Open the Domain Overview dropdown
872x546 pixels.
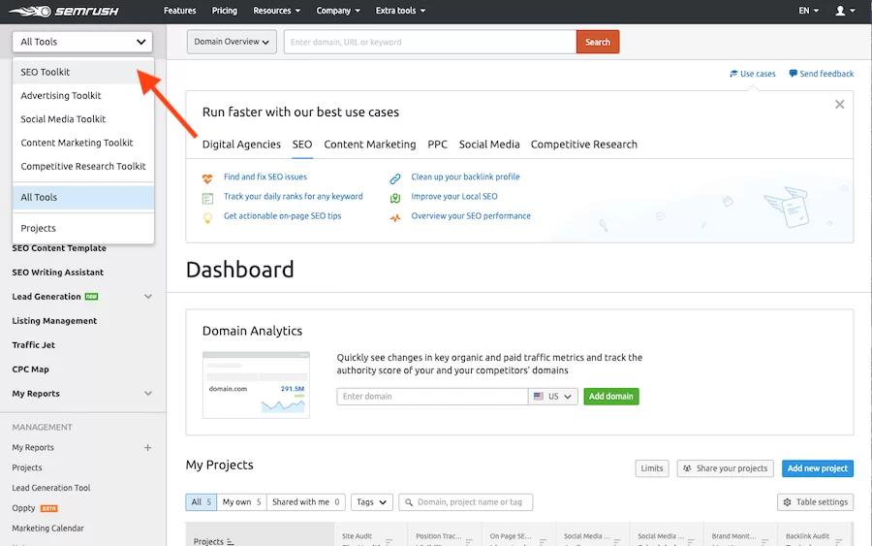232,42
